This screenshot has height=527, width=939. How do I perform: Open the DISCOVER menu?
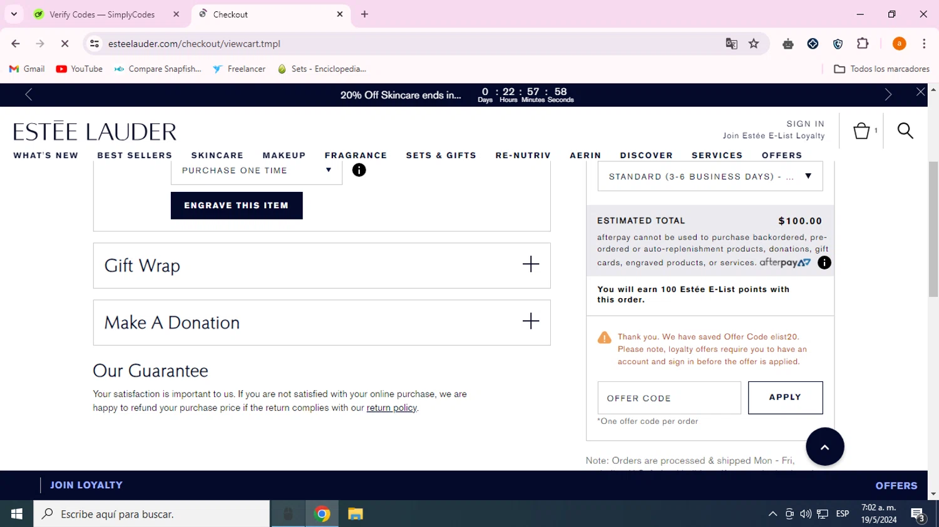(x=647, y=155)
